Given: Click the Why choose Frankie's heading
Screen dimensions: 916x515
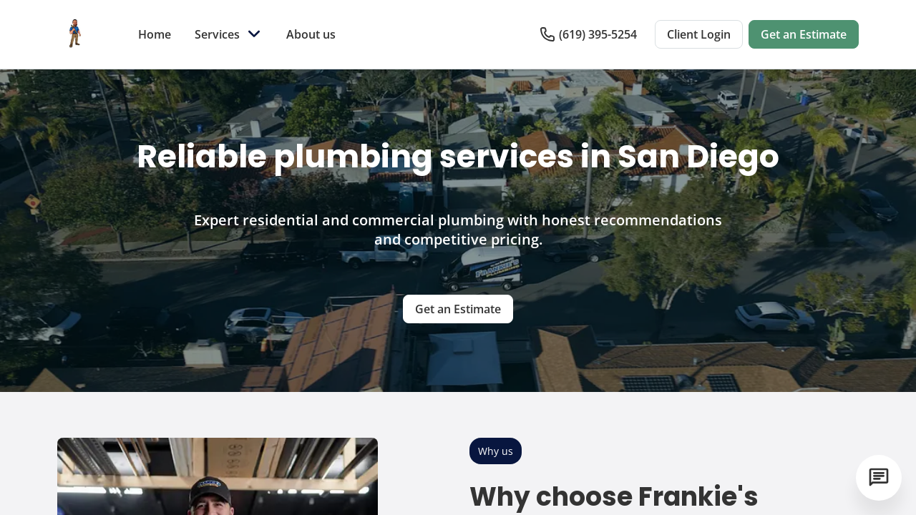Looking at the screenshot, I should coord(613,496).
